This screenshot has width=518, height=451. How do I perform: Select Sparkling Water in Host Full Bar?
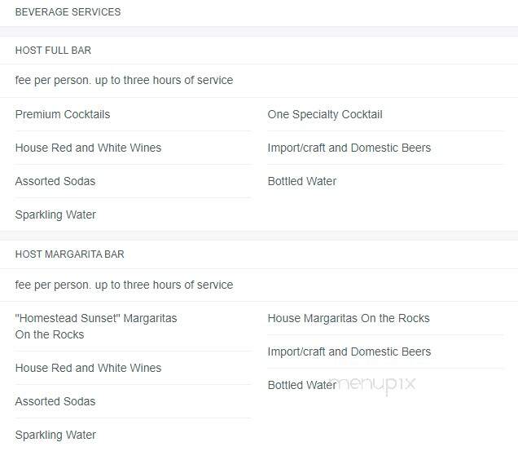click(55, 214)
